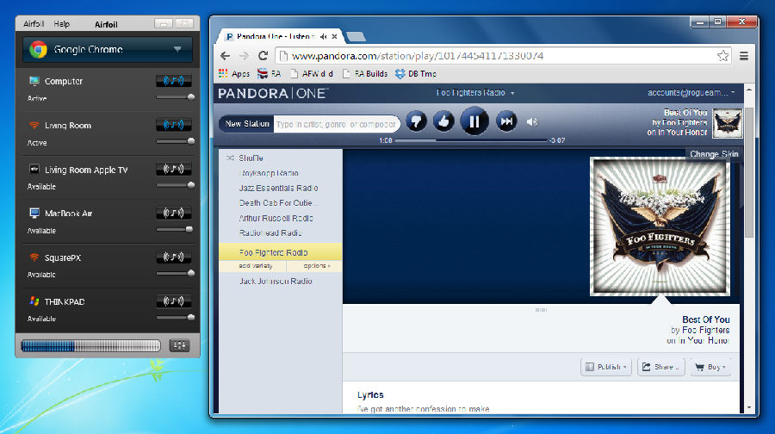Click the Share button

coord(660,367)
